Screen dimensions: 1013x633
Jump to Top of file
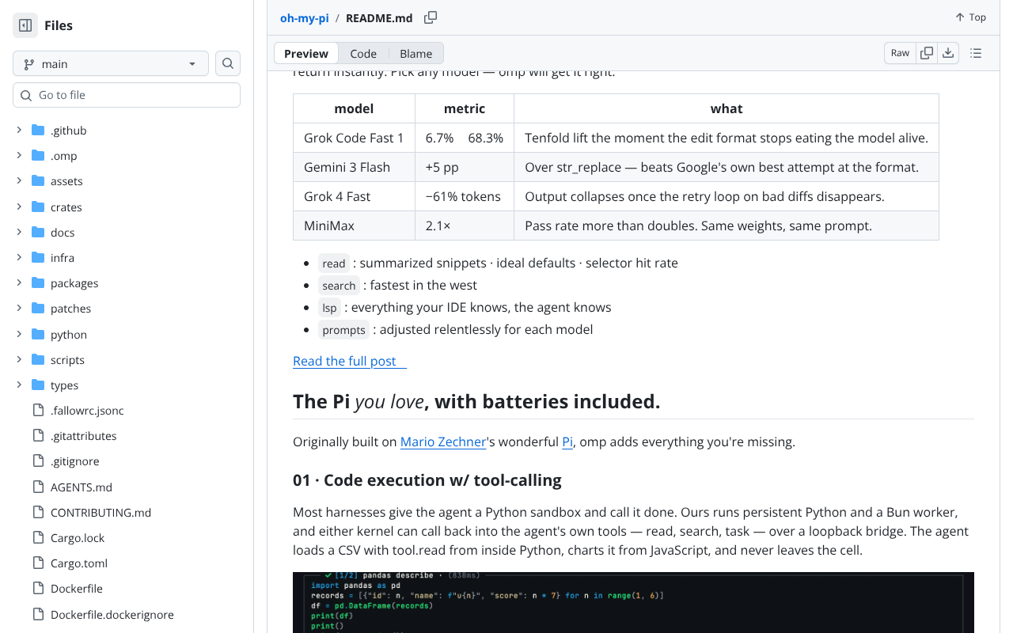970,17
